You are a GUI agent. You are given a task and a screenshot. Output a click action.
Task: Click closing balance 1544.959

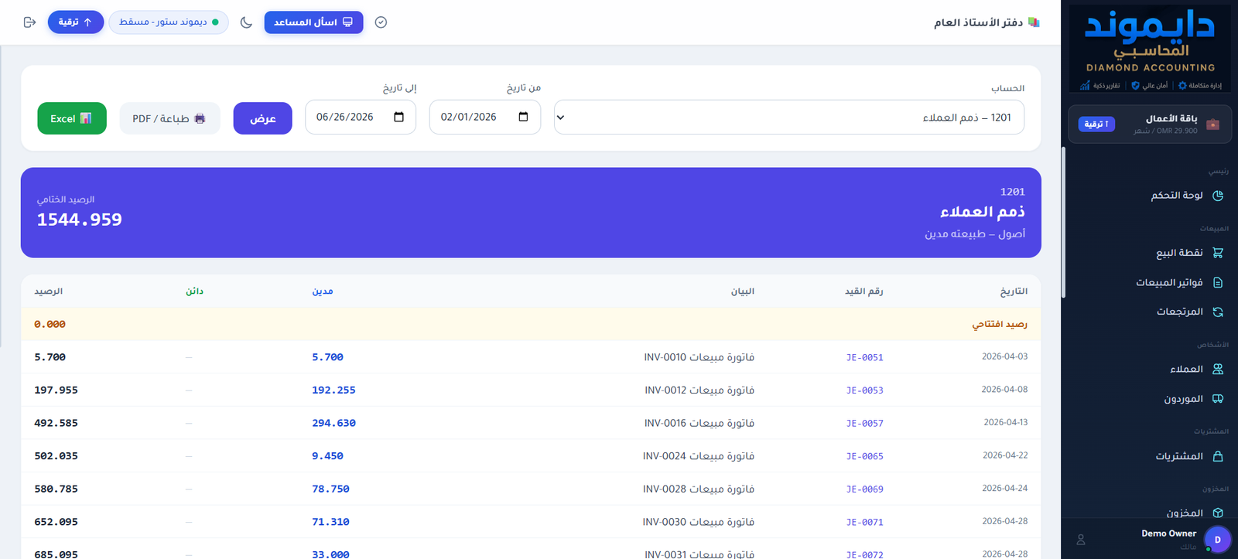[80, 220]
